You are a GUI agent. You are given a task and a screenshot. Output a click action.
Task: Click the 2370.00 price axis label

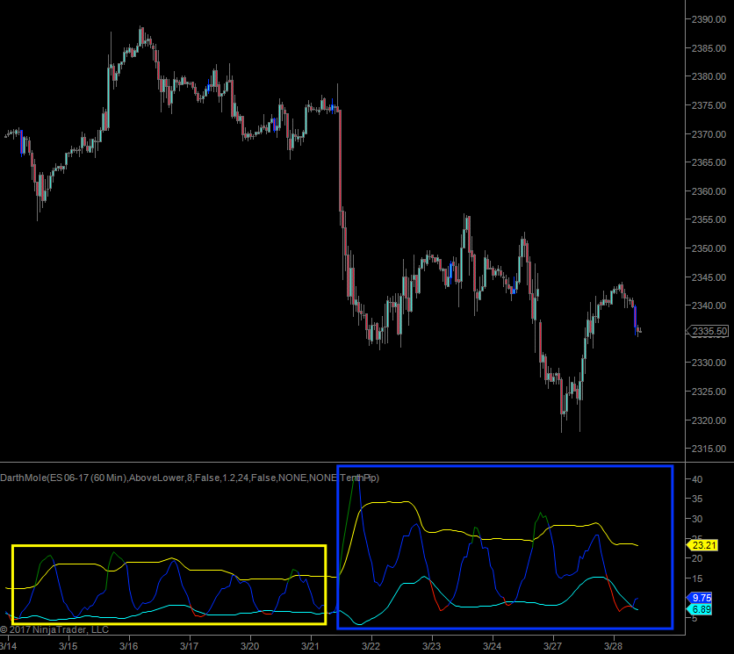tap(709, 134)
